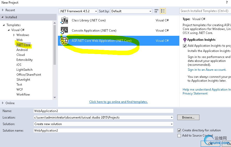Image resolution: width=231 pixels, height=147 pixels.
Task: Click the OK button
Action: (x=210, y=144)
